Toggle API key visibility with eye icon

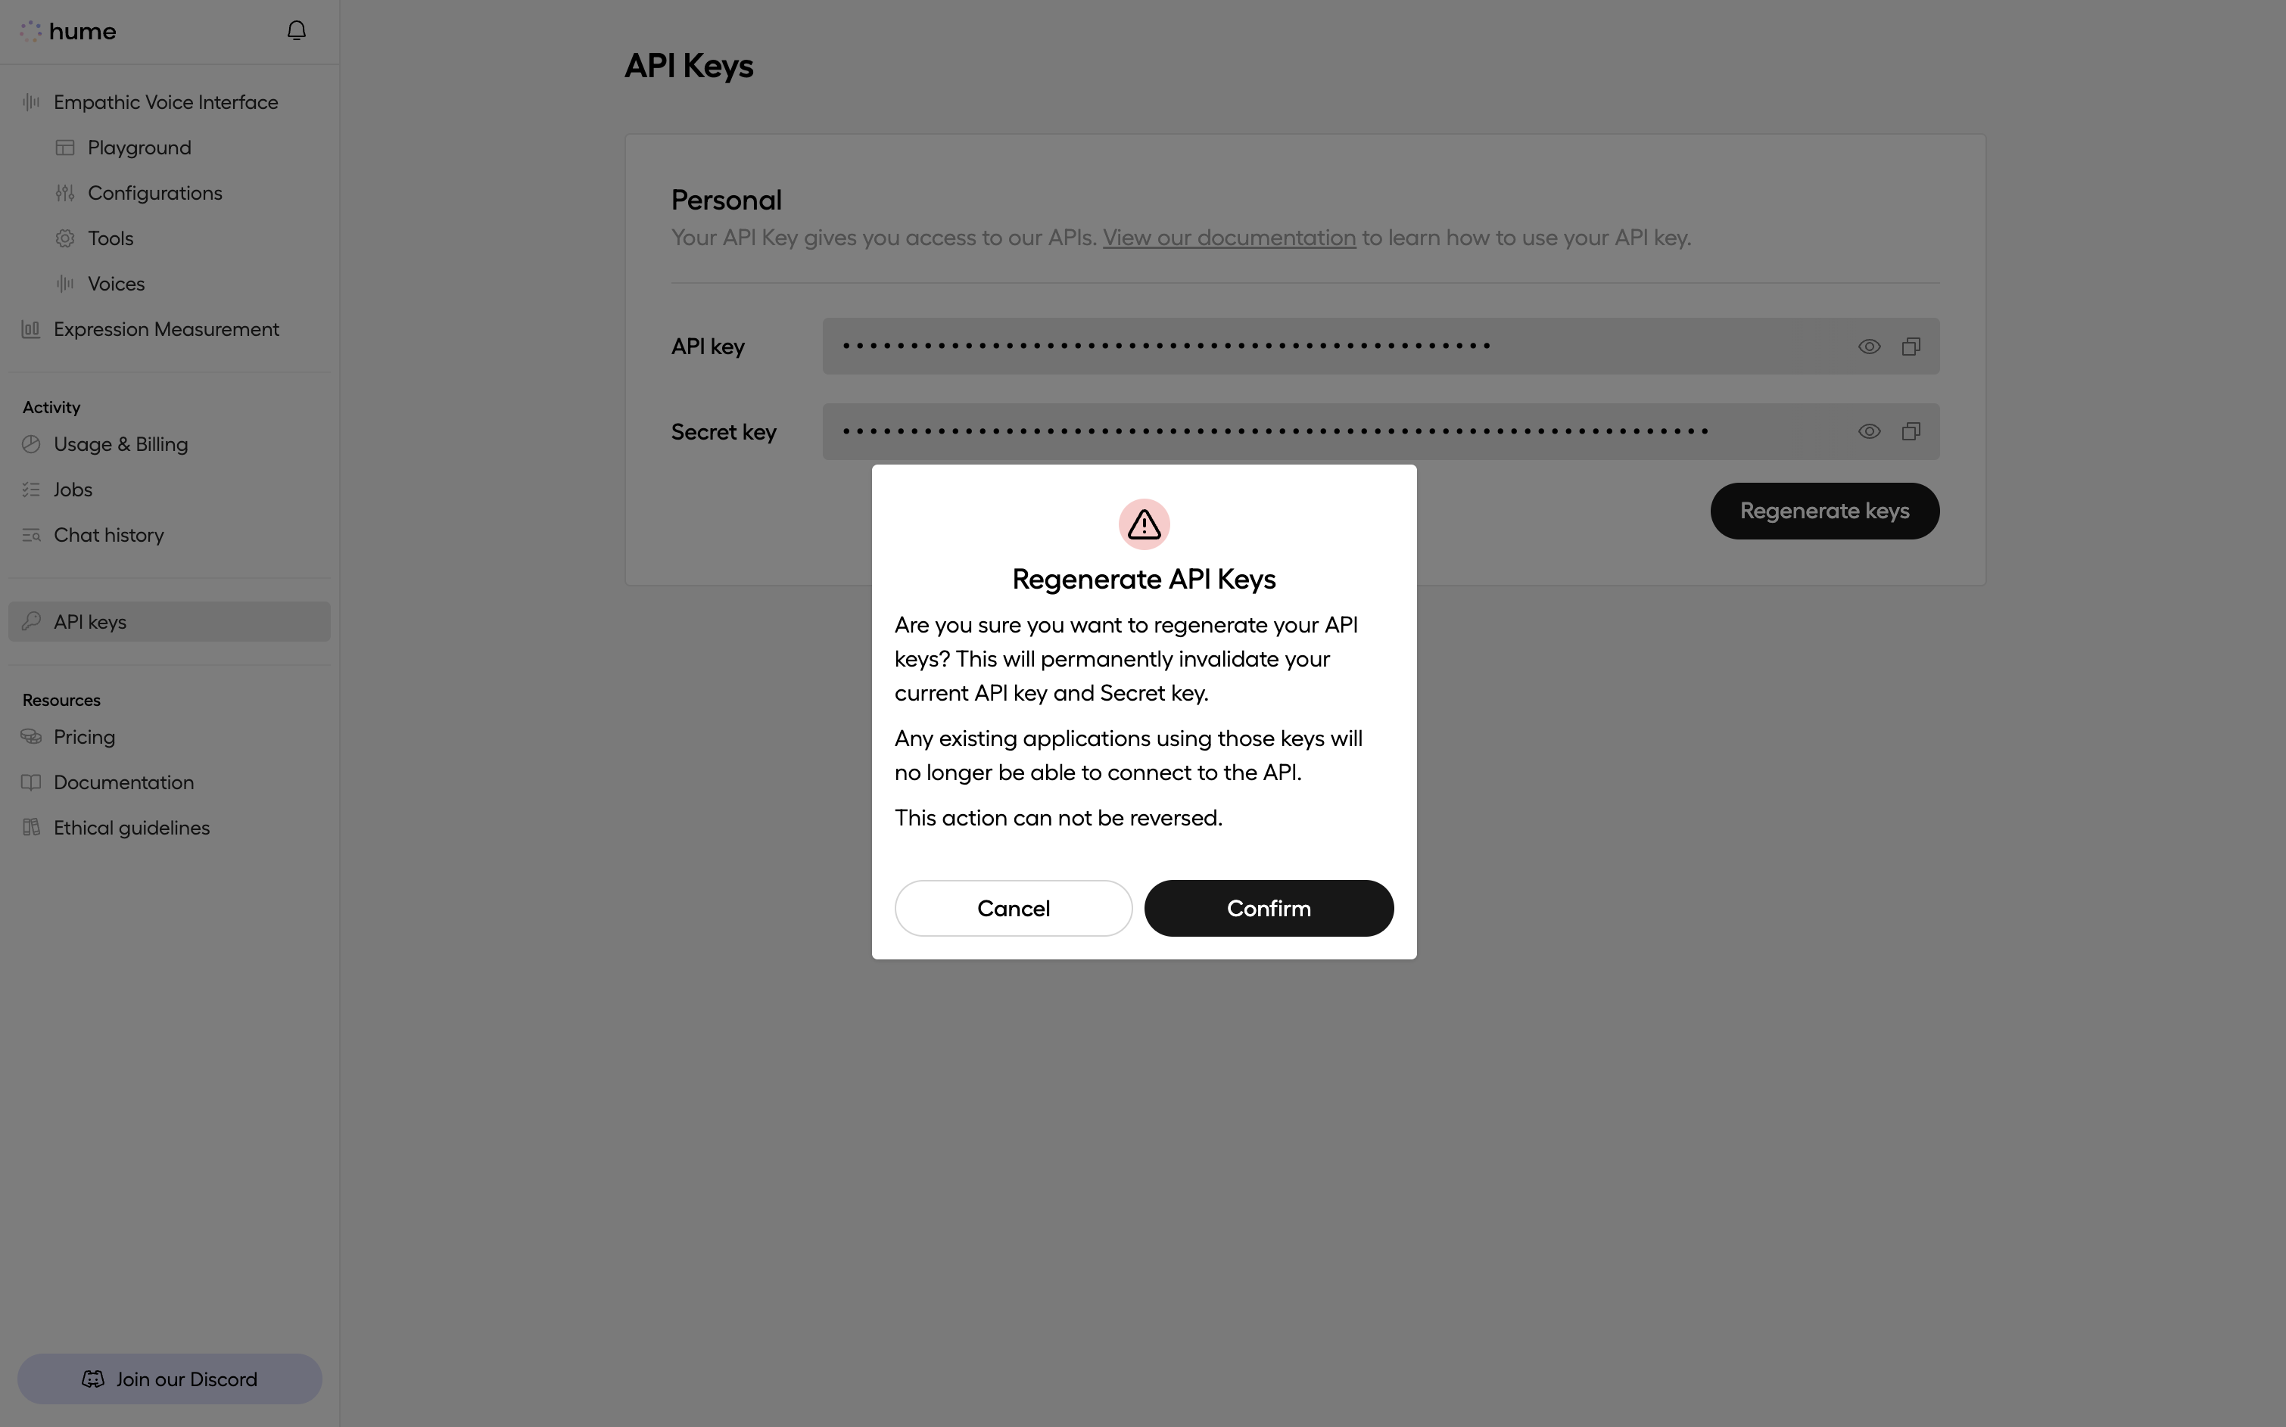pyautogui.click(x=1868, y=347)
